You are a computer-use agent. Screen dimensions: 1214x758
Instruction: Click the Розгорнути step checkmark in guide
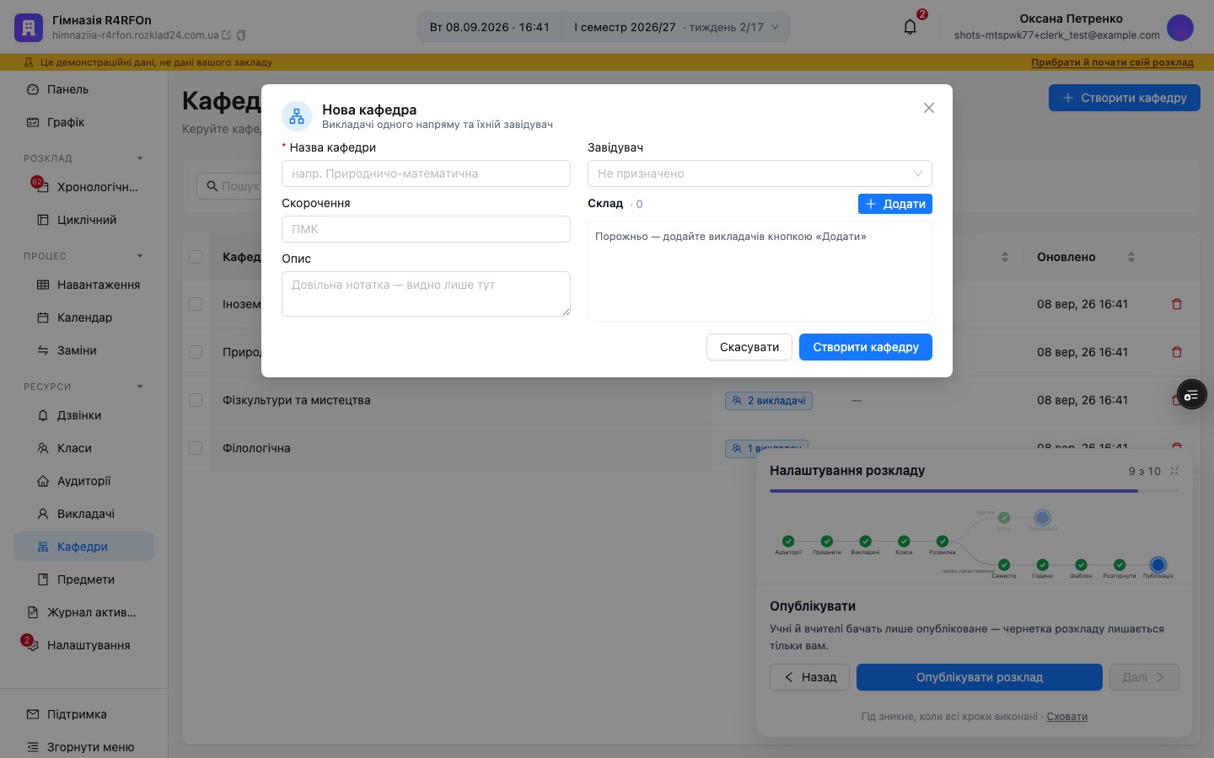pyautogui.click(x=1120, y=564)
